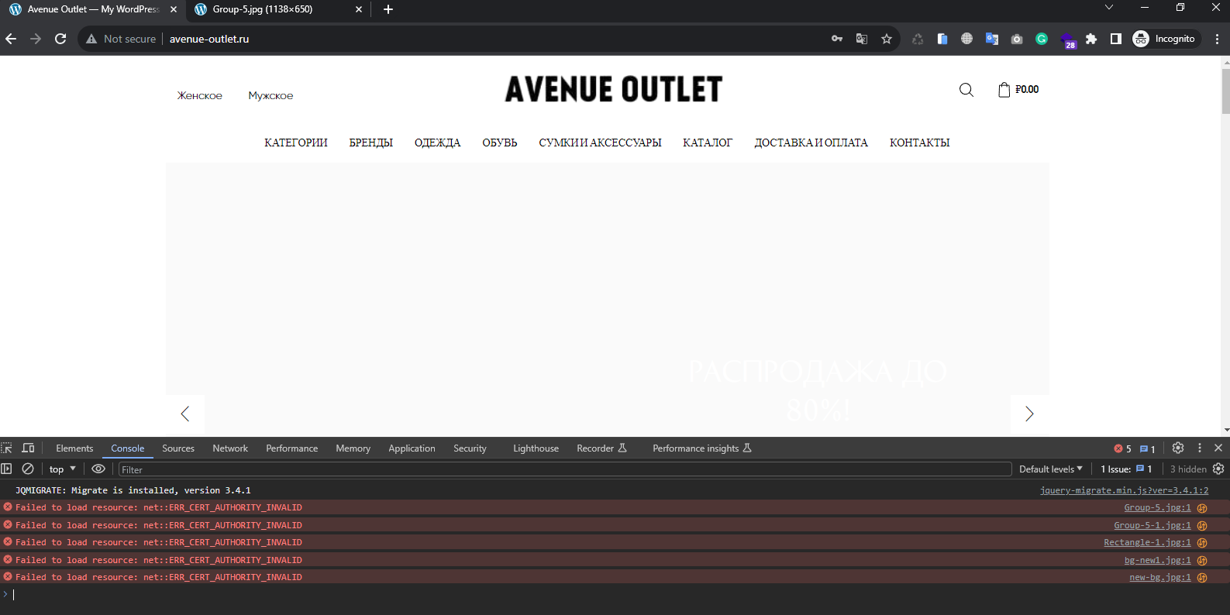Go to the previous slider slide
The image size is (1230, 615).
[x=185, y=414]
